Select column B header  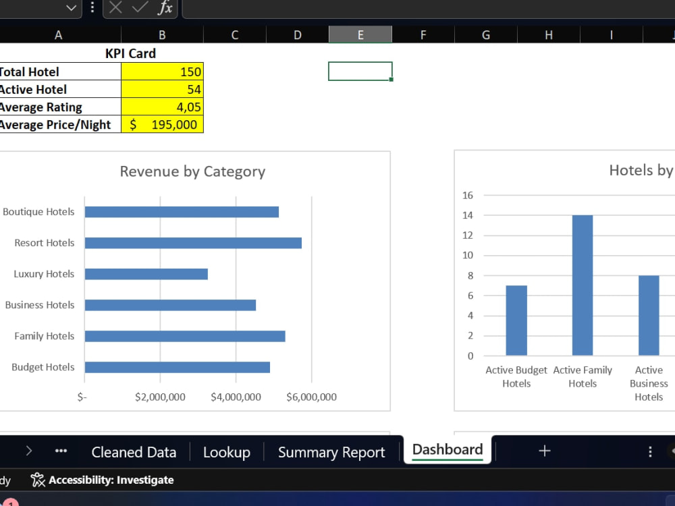pos(162,35)
